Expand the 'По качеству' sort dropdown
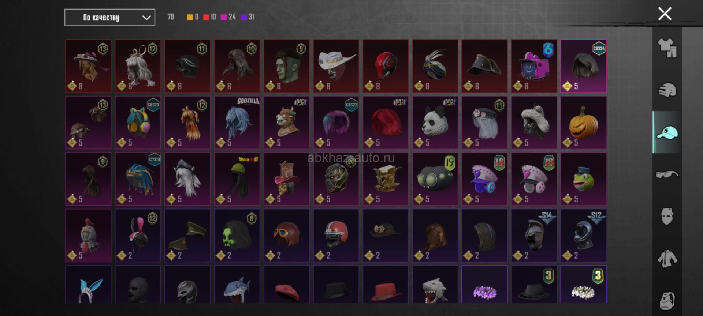 click(x=110, y=17)
